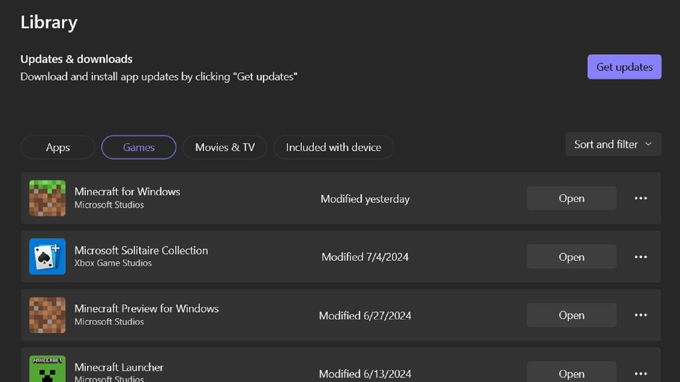680x382 pixels.
Task: Collapse the Sort and filter menu
Action: 613,144
